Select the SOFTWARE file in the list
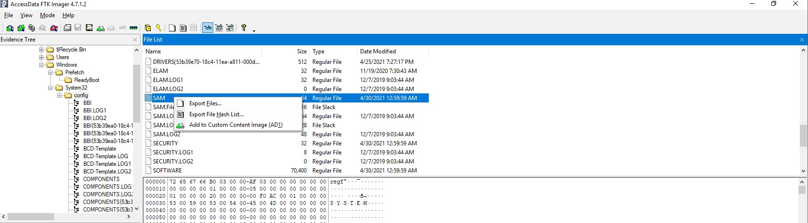Viewport: 808px width, 223px height. [x=167, y=171]
